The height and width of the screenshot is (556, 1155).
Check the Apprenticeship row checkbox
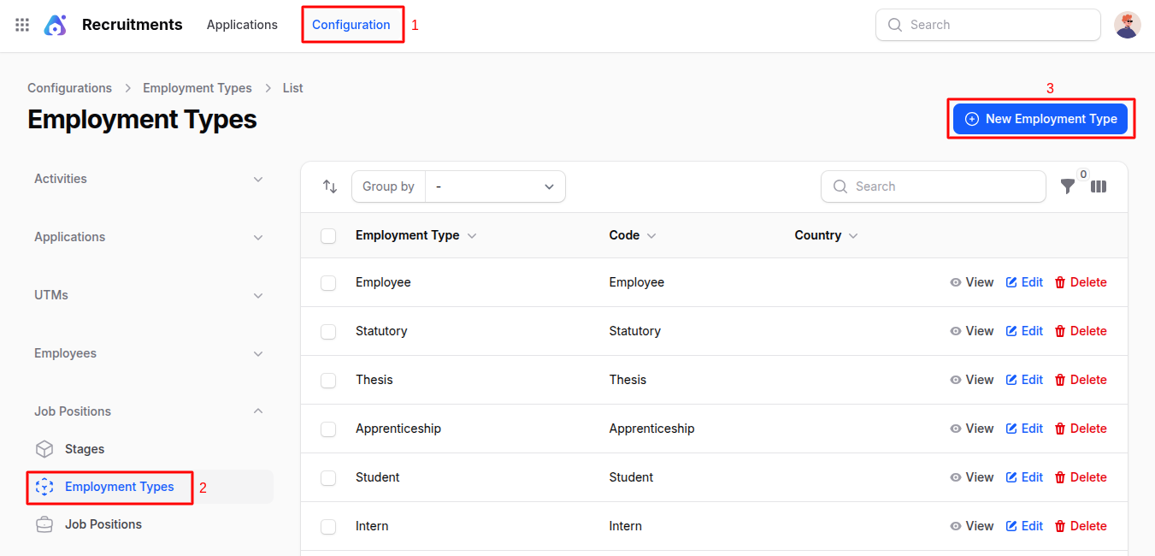tap(328, 429)
